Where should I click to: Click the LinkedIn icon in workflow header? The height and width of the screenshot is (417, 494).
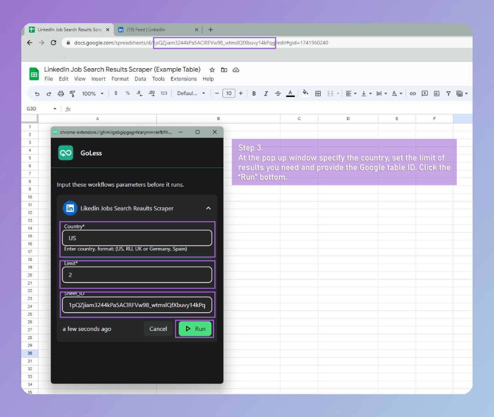[x=70, y=208]
